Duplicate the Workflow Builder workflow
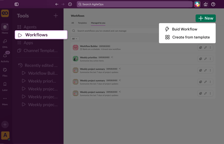Image resolution: width=224 pixels, height=144 pixels. coord(201,48)
